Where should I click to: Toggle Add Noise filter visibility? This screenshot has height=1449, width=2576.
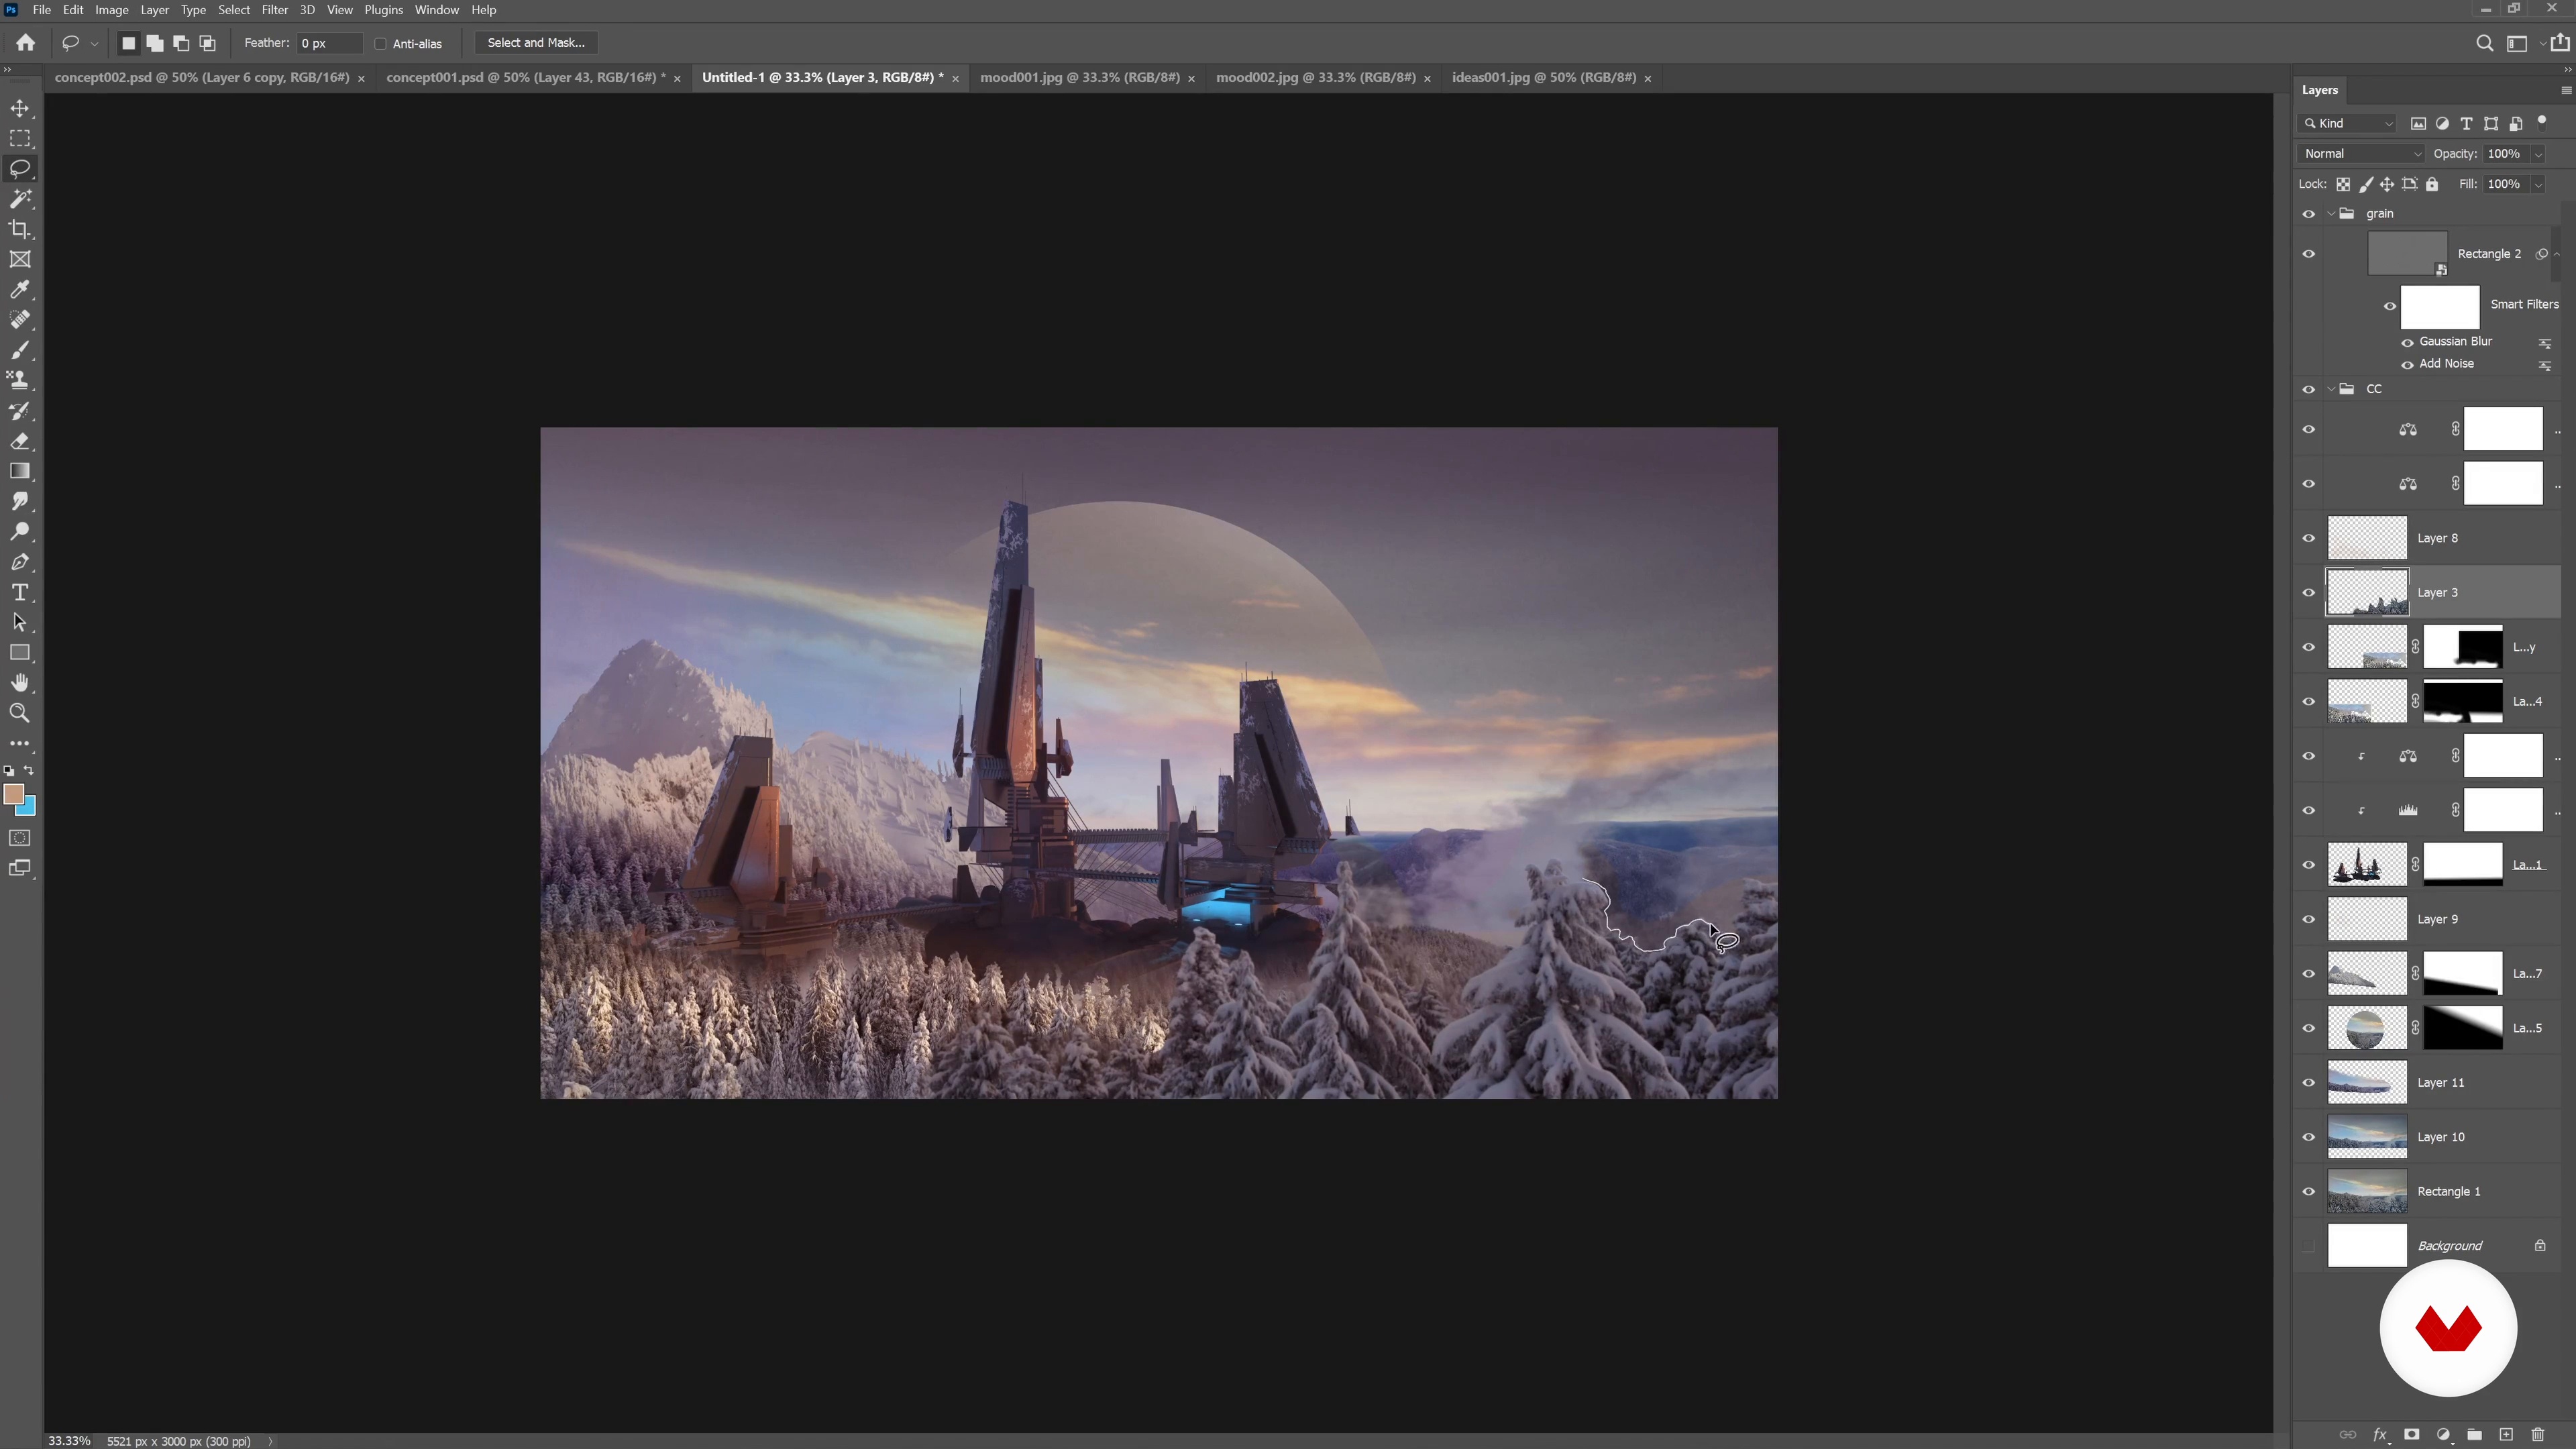pyautogui.click(x=2407, y=364)
